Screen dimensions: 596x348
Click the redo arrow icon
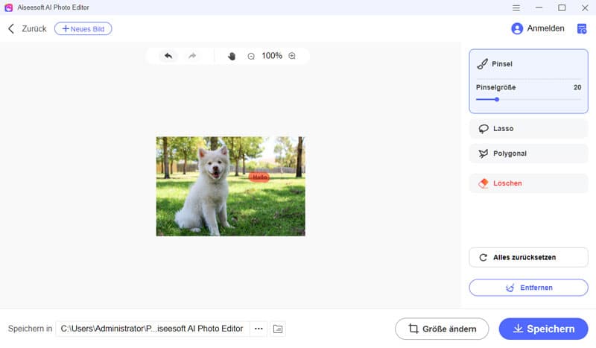click(192, 56)
